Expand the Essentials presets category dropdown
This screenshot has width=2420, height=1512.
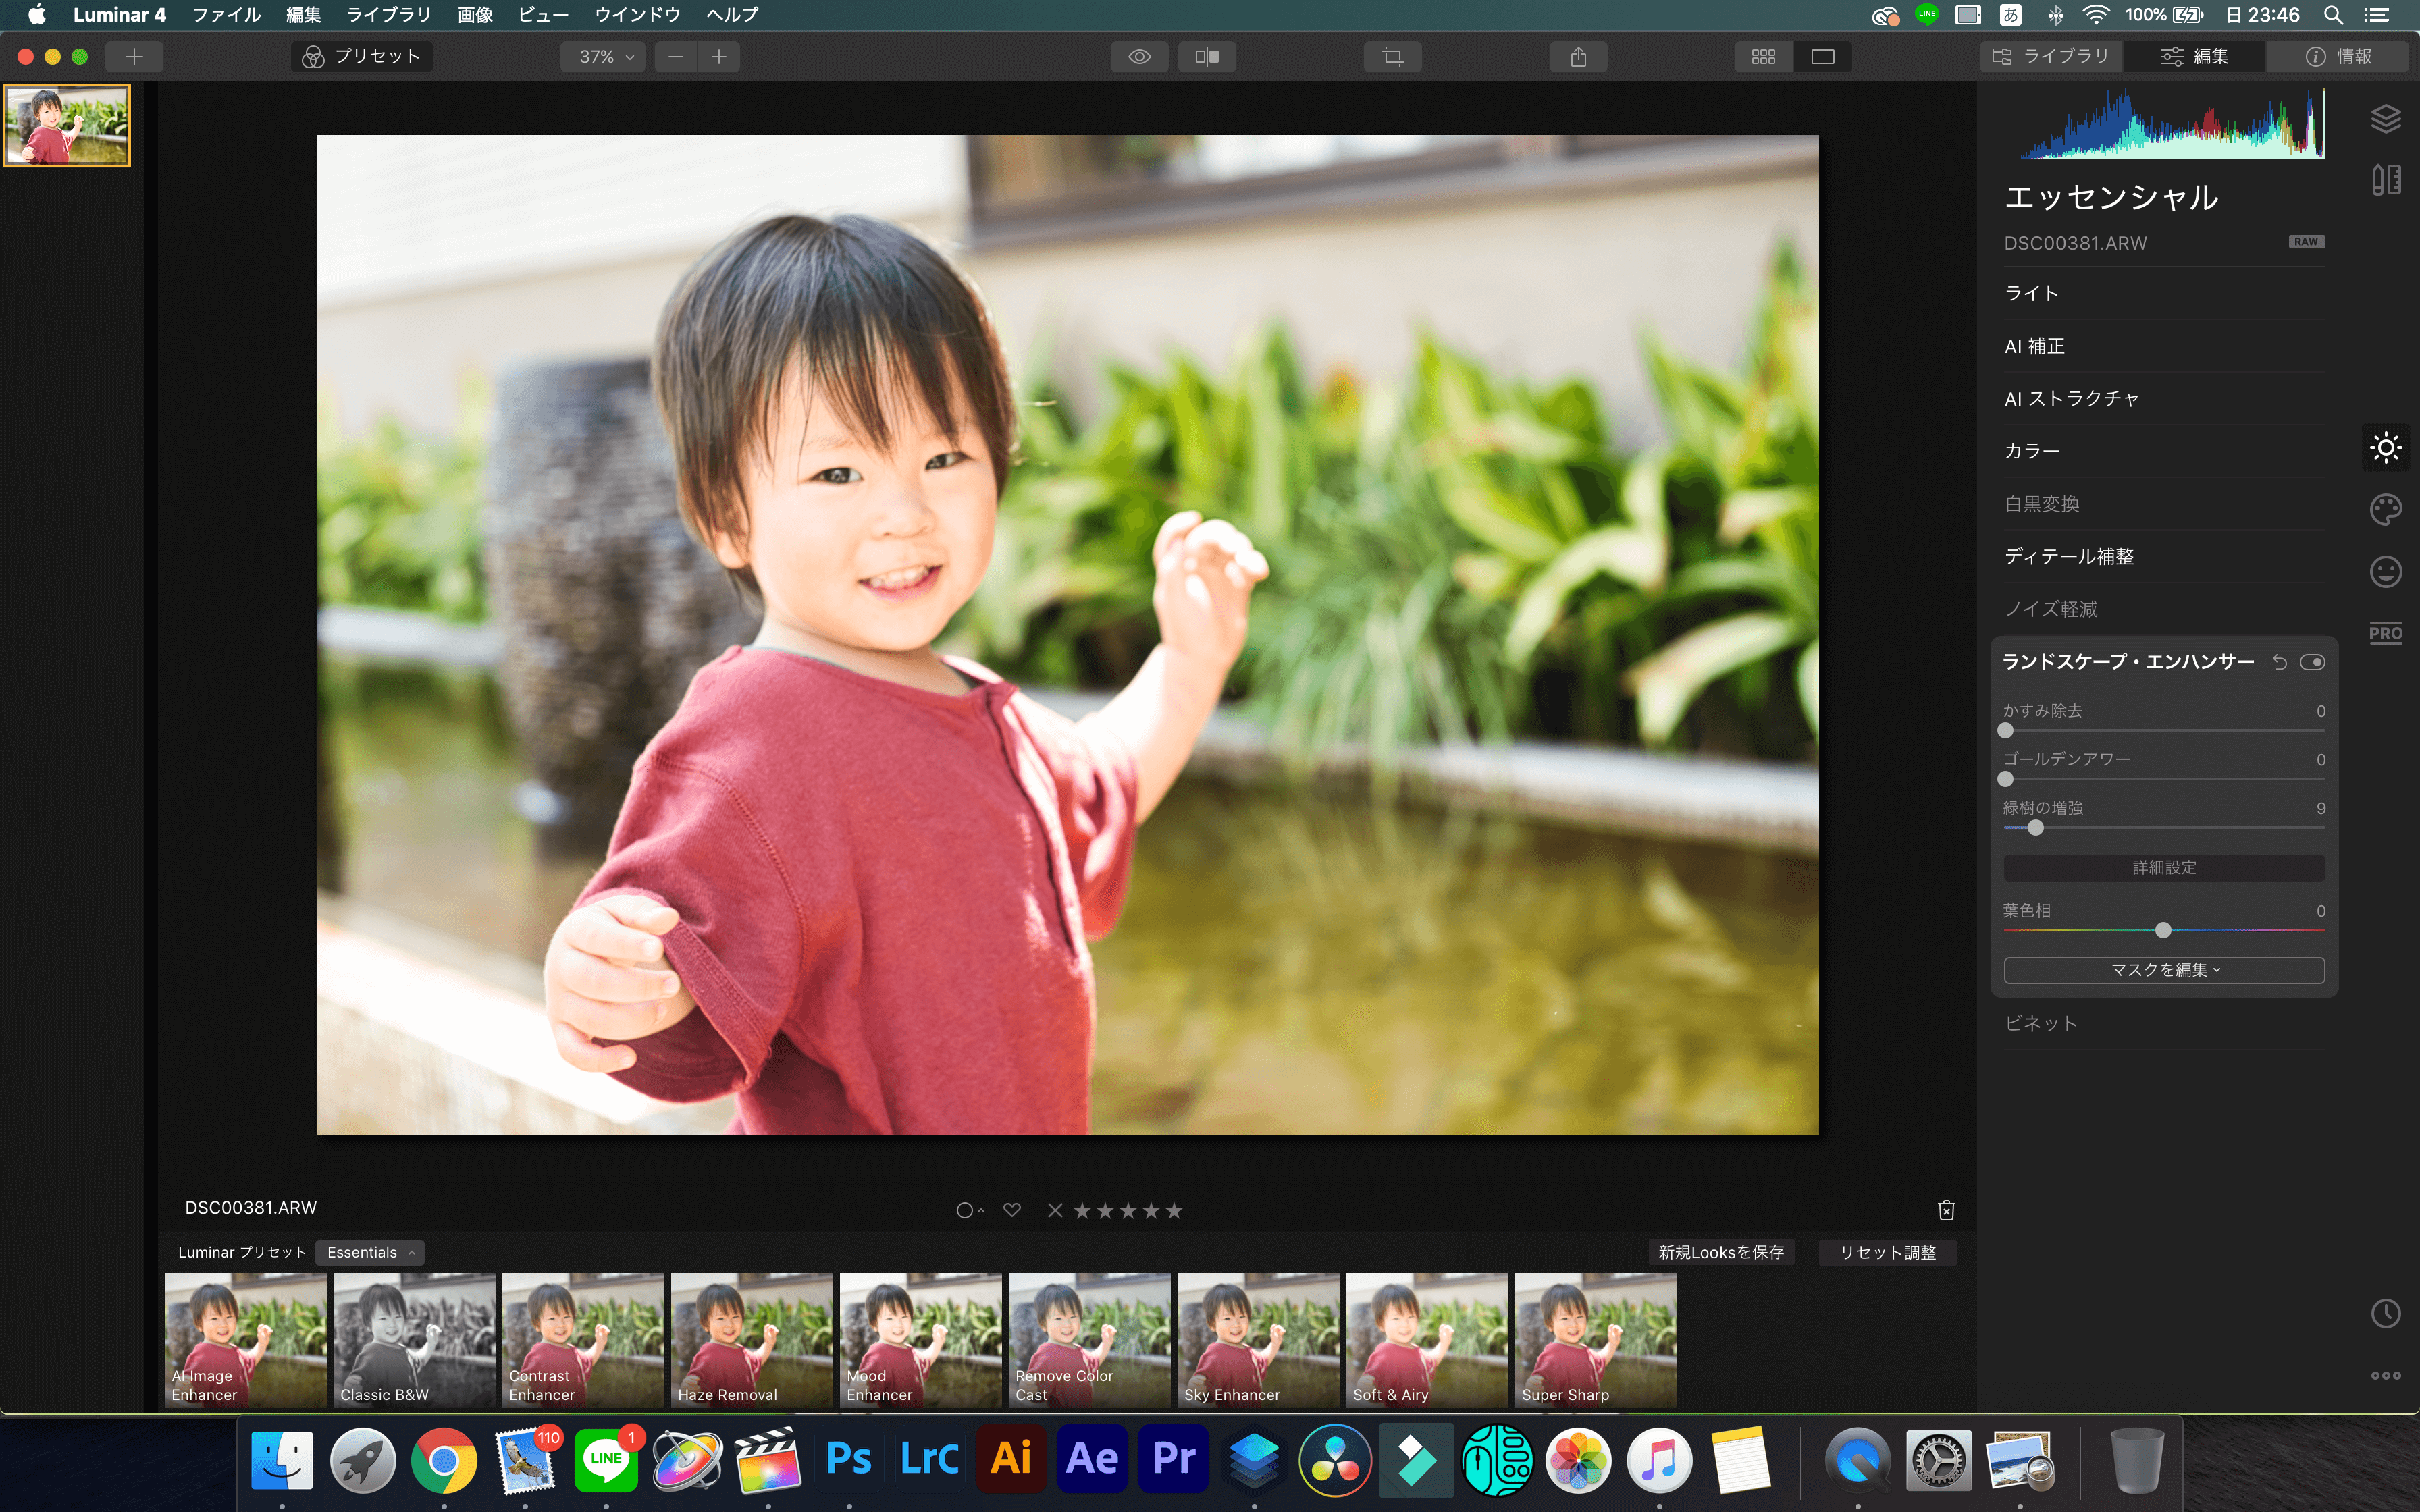(x=370, y=1252)
